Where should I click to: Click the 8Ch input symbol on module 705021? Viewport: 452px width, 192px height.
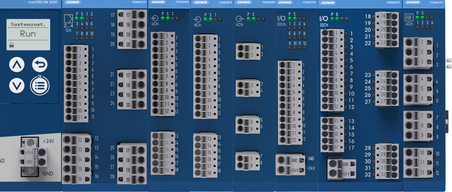point(197,20)
